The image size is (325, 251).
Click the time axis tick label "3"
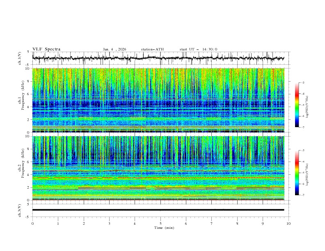(x=109, y=224)
